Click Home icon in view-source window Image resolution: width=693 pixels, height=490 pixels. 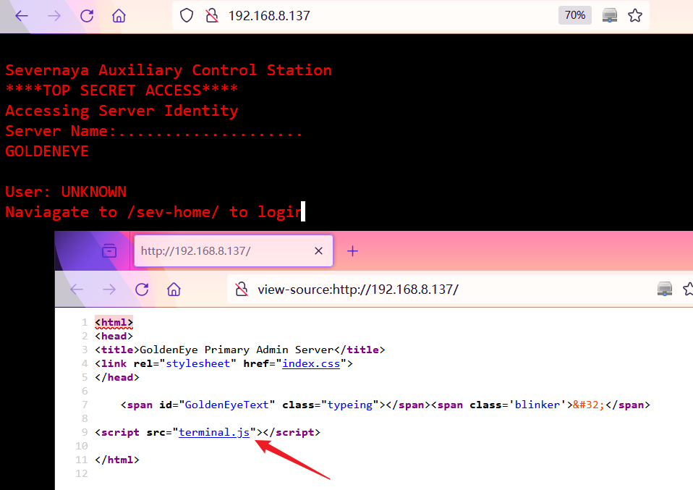[174, 290]
